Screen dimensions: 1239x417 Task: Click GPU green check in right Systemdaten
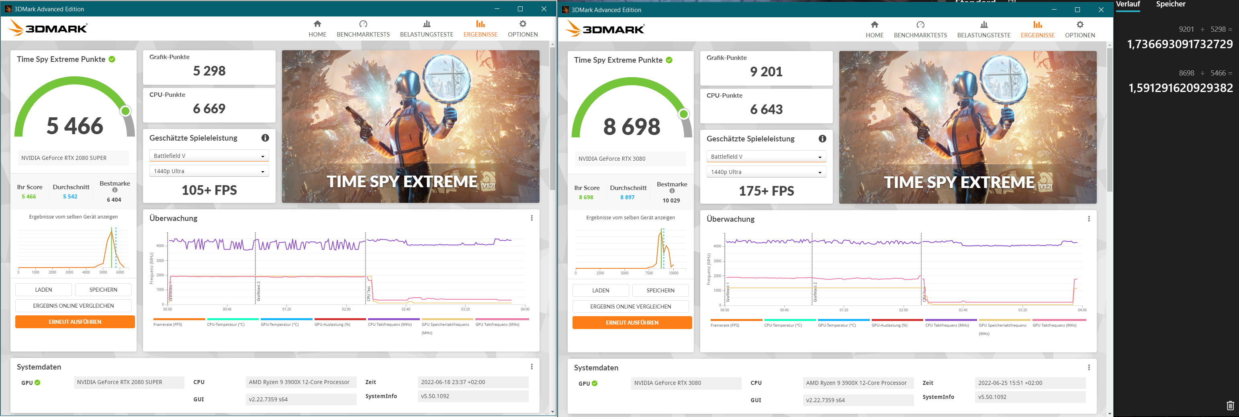[x=595, y=384]
